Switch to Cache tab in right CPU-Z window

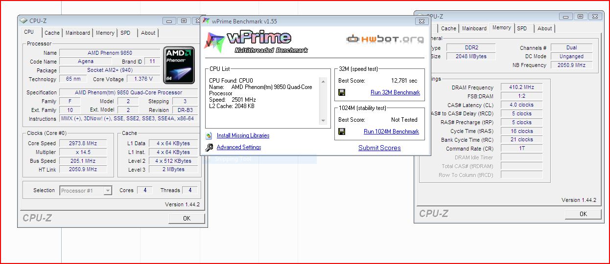point(448,28)
